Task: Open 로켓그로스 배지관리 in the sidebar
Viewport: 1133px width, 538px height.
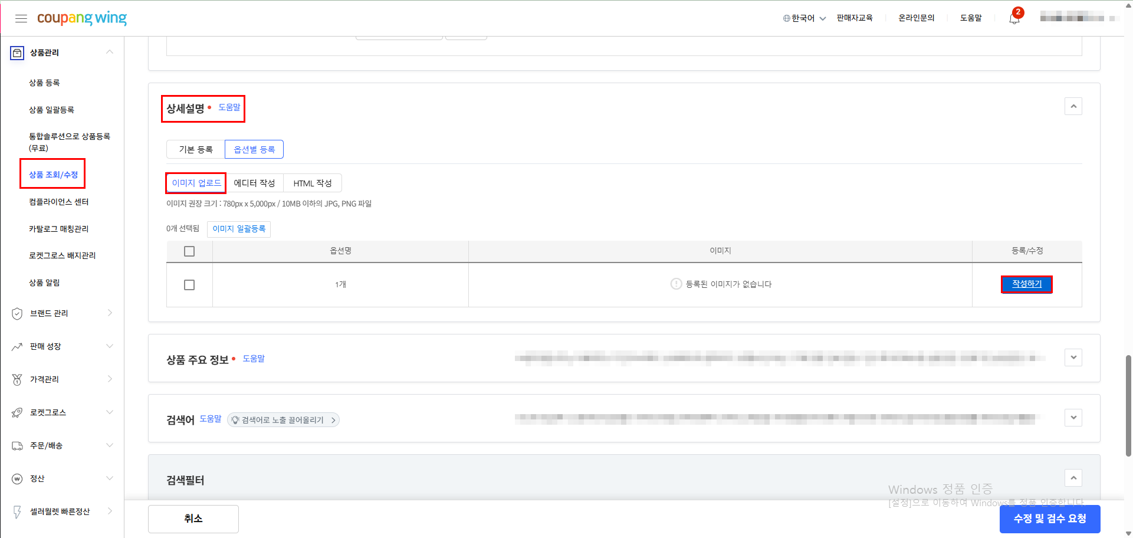Action: [x=62, y=256]
